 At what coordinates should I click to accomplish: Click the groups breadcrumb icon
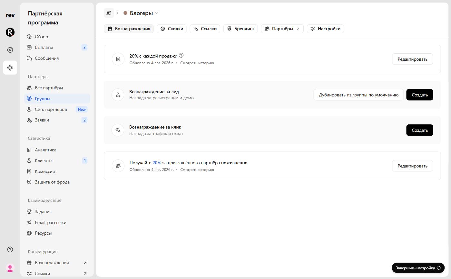pos(109,13)
